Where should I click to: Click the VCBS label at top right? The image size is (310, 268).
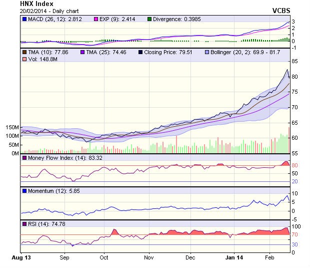pyautogui.click(x=281, y=10)
